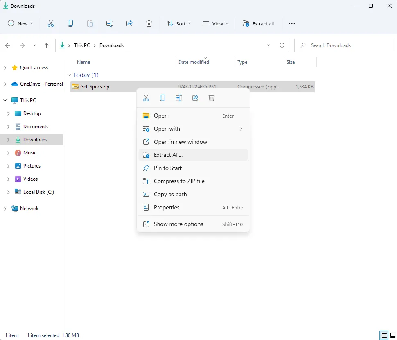Click the Copy icon in the context menu

coord(162,98)
